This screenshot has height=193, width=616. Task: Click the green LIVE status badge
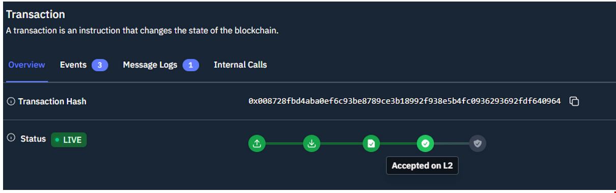(69, 140)
